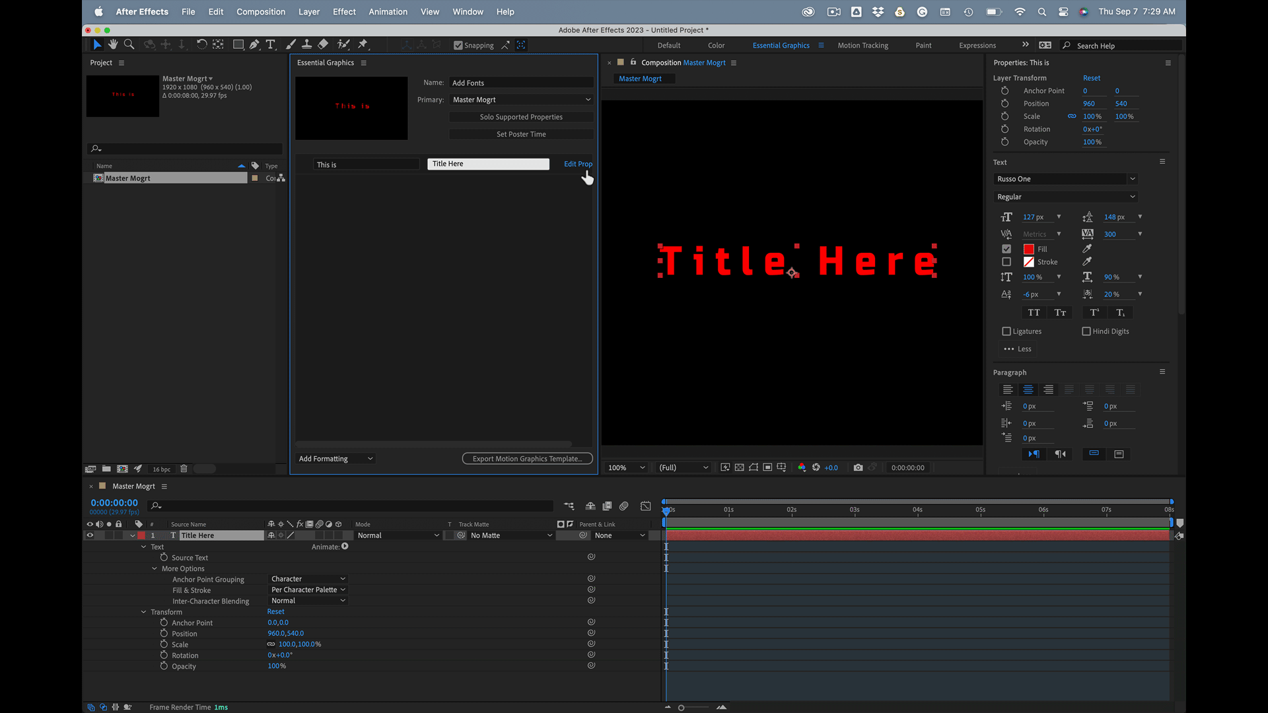Select the Type tool

[270, 44]
